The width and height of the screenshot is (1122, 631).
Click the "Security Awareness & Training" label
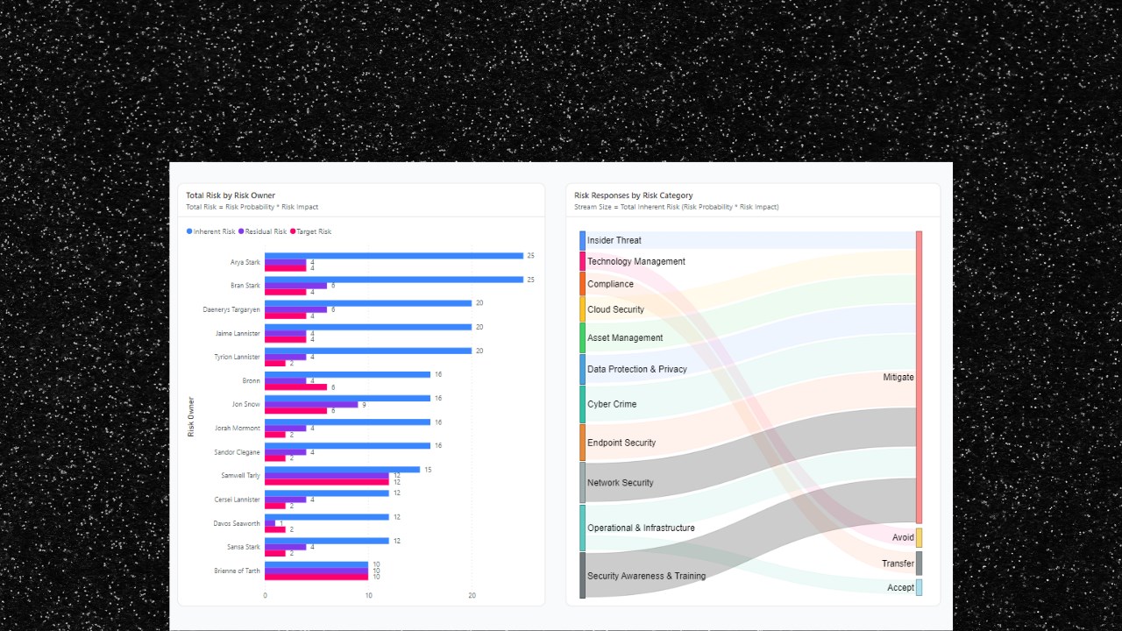tap(649, 576)
